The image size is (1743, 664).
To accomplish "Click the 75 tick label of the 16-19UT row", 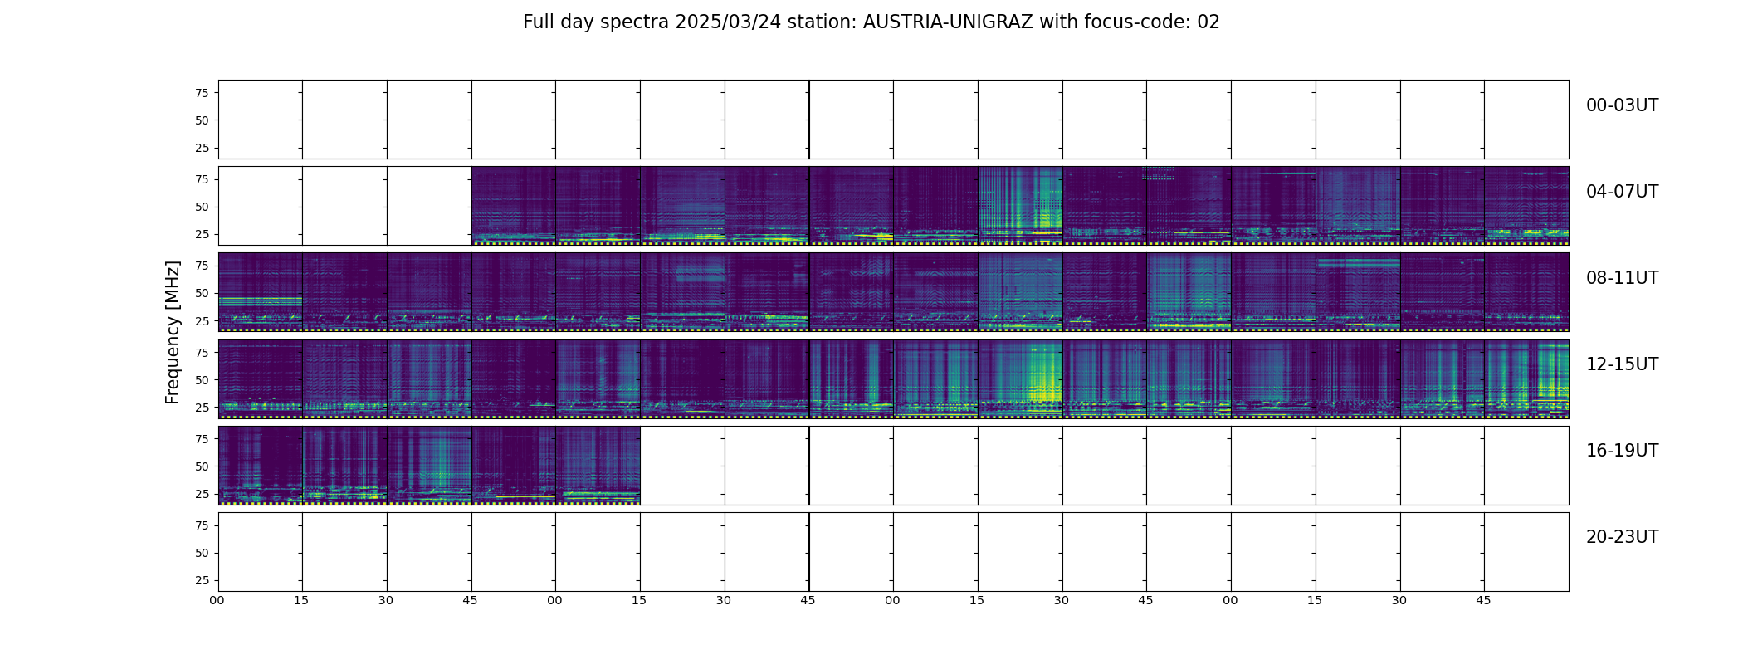I will point(202,439).
